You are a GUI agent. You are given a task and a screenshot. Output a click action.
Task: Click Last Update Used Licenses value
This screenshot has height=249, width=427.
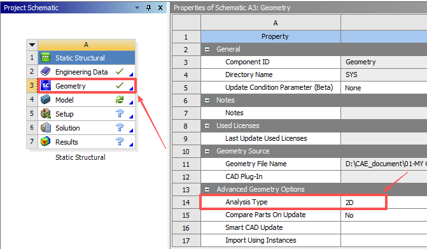coord(384,138)
